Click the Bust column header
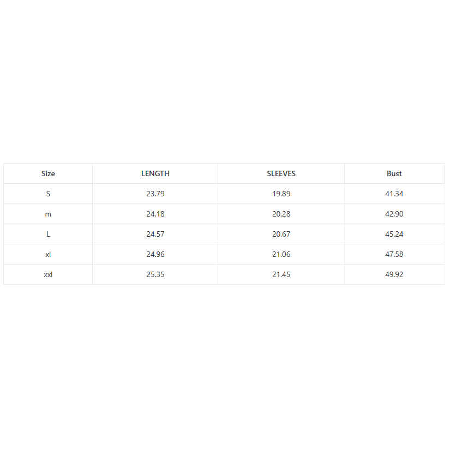The width and height of the screenshot is (450, 450). [x=394, y=173]
